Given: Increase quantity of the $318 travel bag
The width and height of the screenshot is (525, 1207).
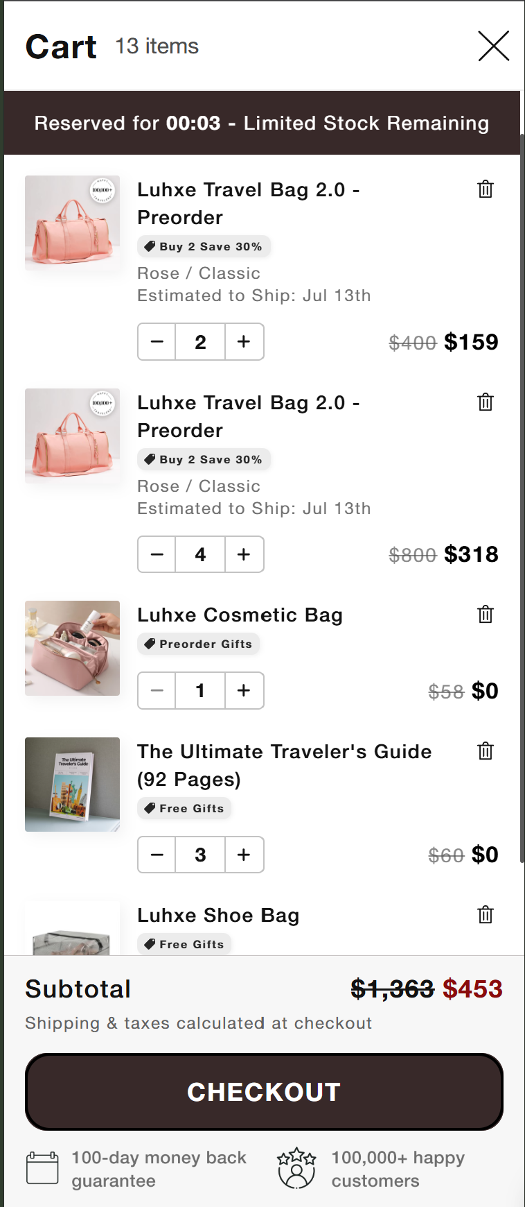Looking at the screenshot, I should tap(244, 554).
